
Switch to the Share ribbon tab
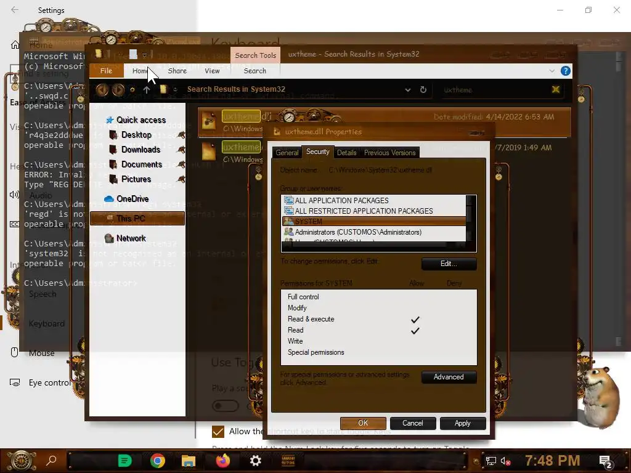177,71
